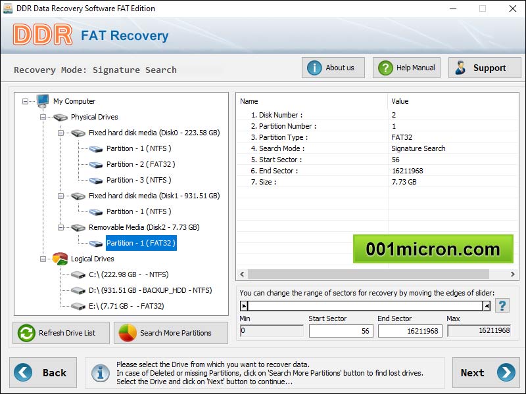Click the green refresh icon on Refresh Drive List
Image resolution: width=526 pixels, height=394 pixels.
pyautogui.click(x=26, y=333)
